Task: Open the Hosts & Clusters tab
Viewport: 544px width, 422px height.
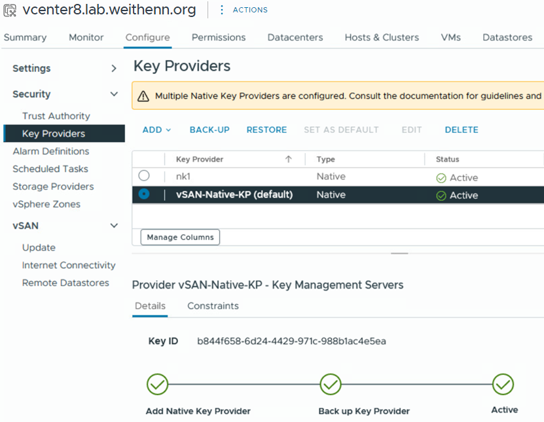Action: click(382, 37)
